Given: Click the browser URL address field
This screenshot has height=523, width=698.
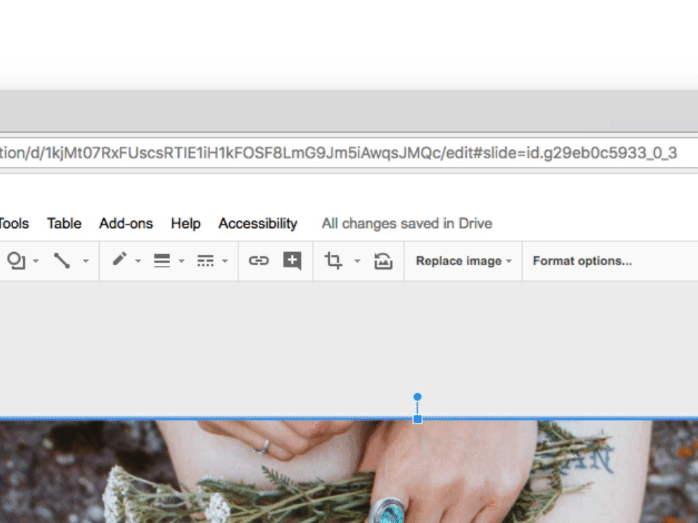Looking at the screenshot, I should (349, 153).
